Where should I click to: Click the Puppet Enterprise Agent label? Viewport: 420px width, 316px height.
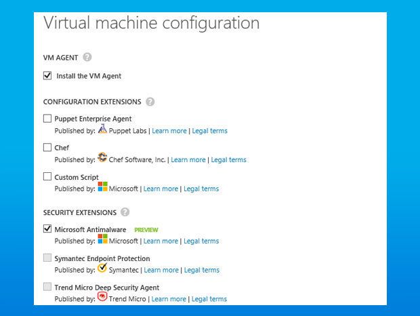point(93,119)
